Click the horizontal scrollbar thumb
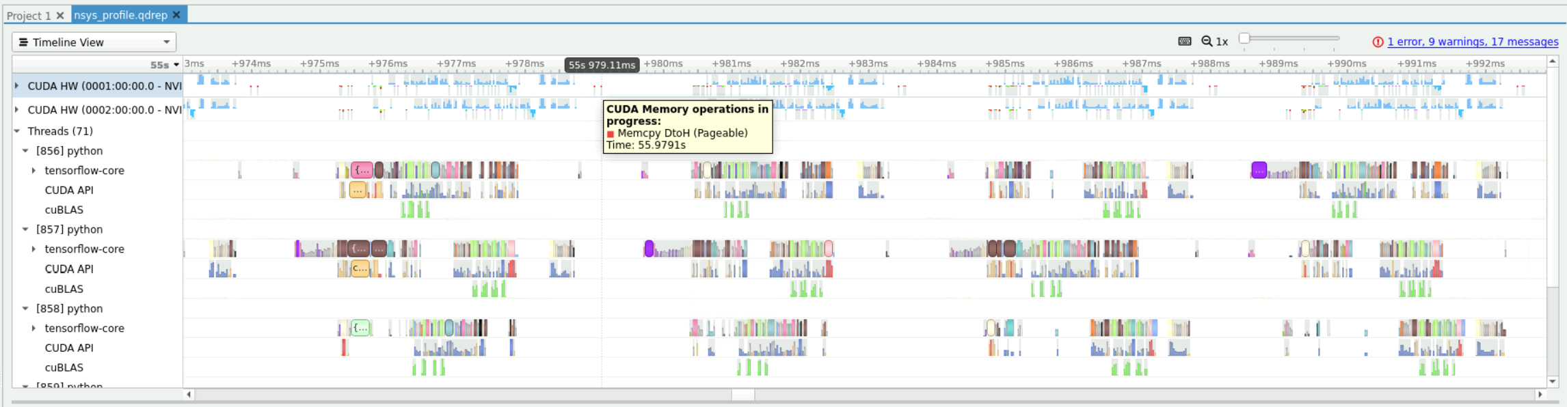 click(743, 394)
